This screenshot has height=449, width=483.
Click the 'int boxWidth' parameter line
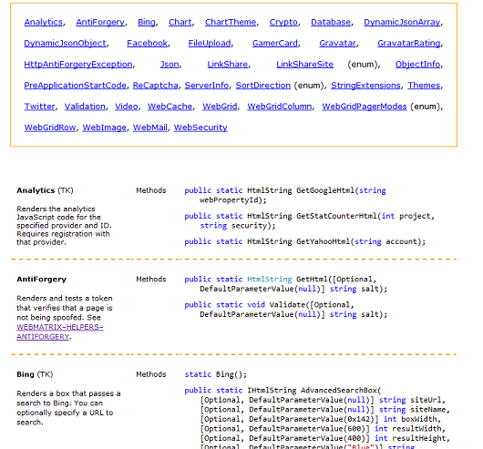[x=321, y=419]
